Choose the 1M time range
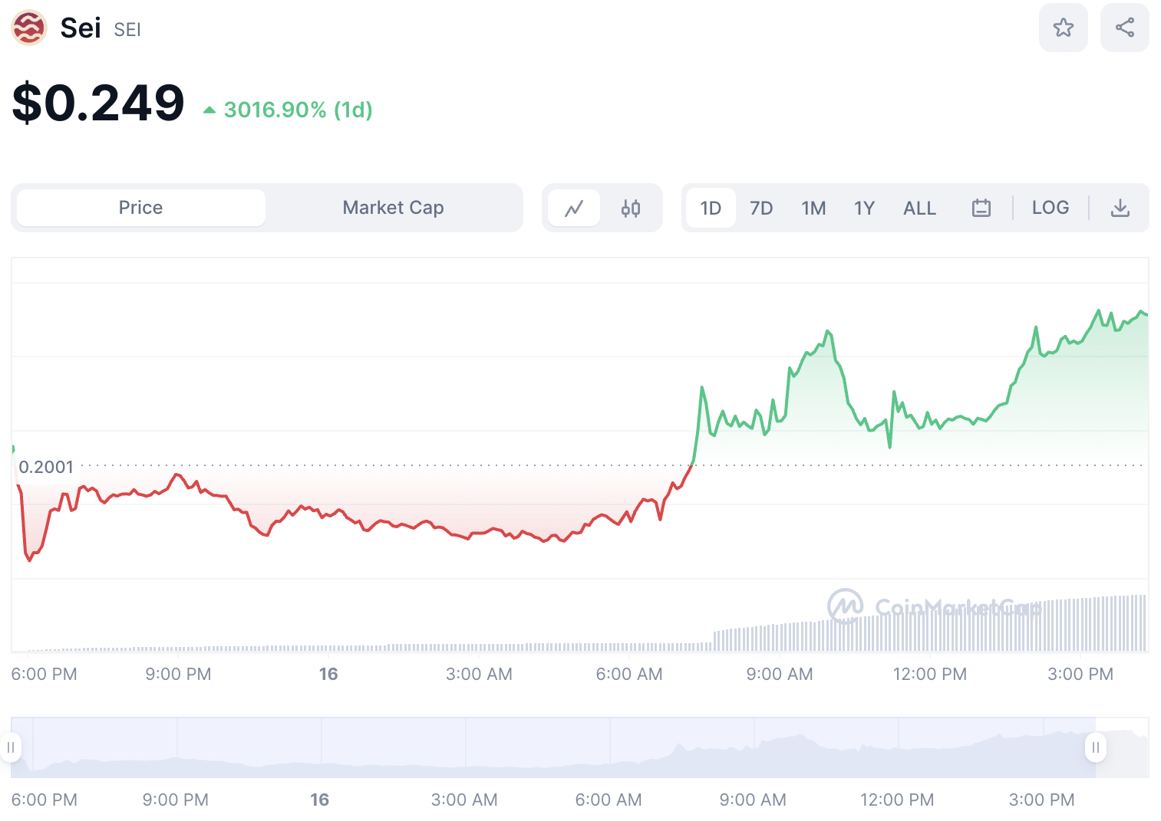The image size is (1161, 821). [813, 208]
